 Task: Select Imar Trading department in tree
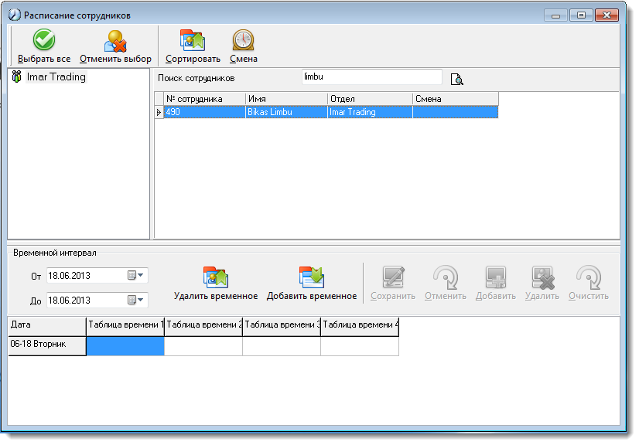pos(56,76)
